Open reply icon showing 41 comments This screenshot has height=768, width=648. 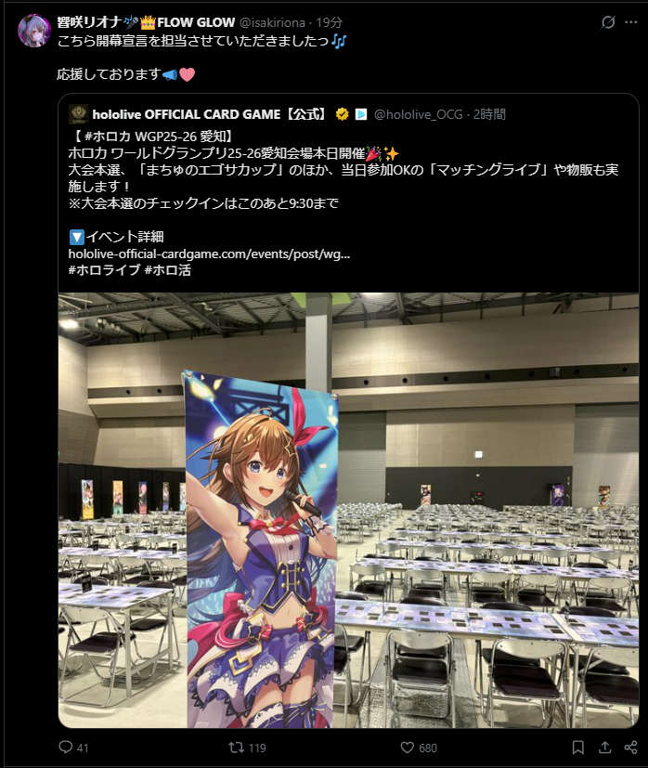(x=66, y=747)
